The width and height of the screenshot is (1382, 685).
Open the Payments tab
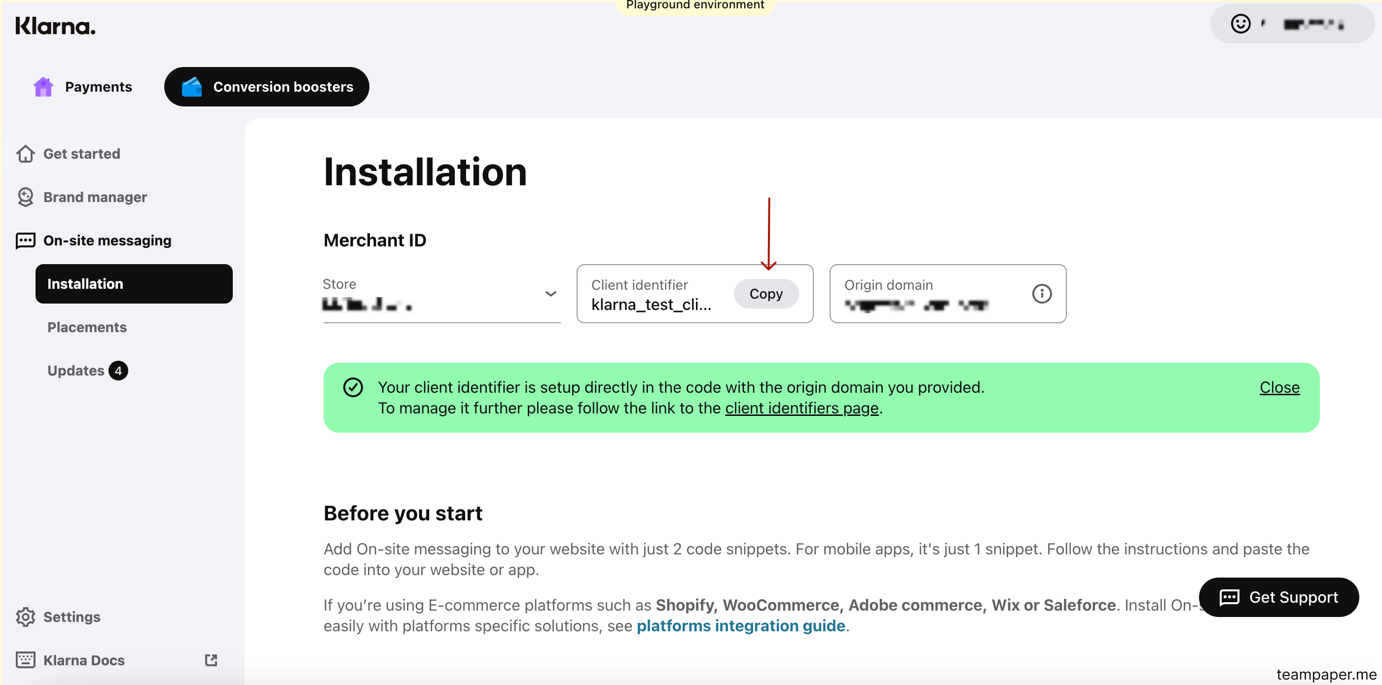tap(83, 87)
